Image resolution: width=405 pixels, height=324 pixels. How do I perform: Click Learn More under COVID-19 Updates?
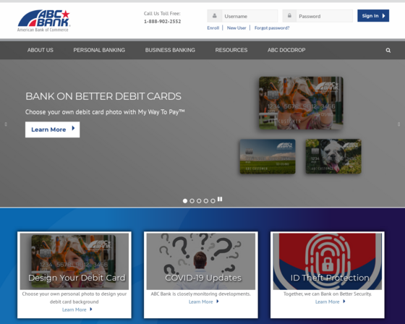tap(203, 302)
